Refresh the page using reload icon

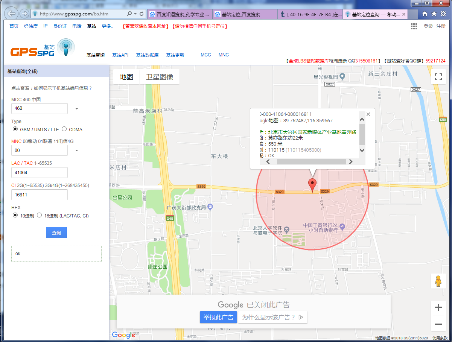142,14
